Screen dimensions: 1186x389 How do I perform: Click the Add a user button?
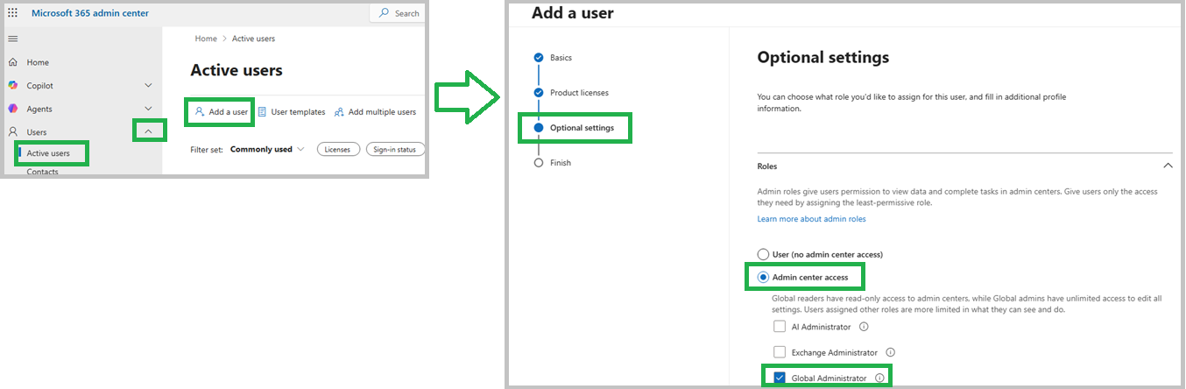coord(222,112)
